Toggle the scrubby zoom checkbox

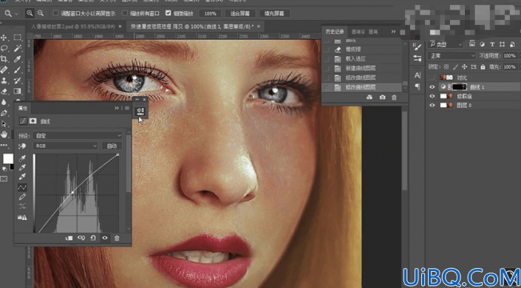click(x=168, y=13)
